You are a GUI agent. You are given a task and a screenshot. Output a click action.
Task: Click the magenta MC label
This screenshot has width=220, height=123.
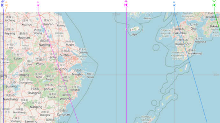[x=126, y=5]
